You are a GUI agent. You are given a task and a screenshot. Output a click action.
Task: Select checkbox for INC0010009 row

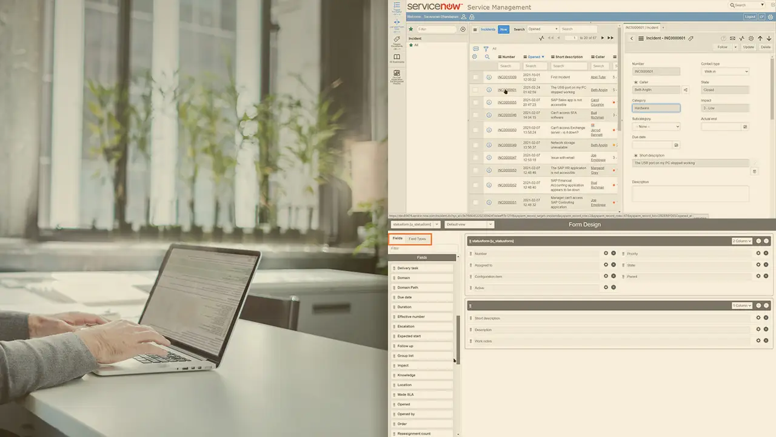(x=475, y=77)
